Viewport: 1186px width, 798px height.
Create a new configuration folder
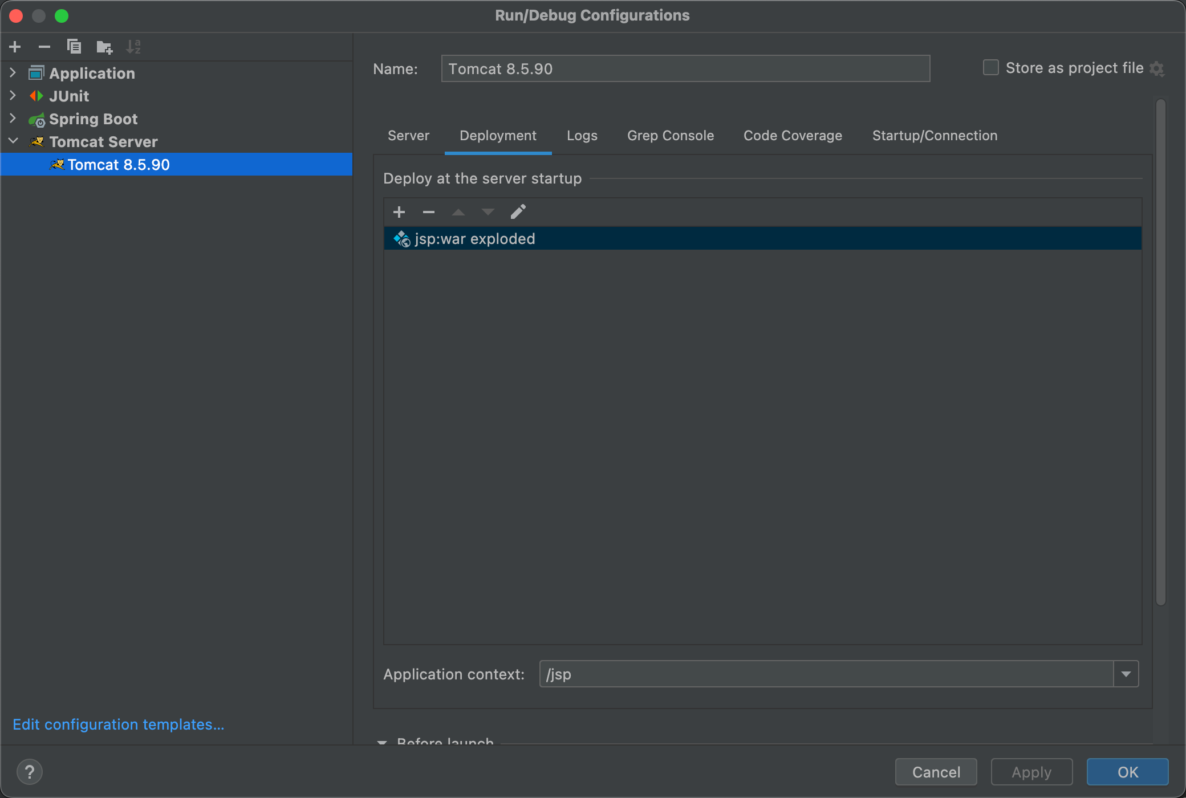[x=104, y=47]
